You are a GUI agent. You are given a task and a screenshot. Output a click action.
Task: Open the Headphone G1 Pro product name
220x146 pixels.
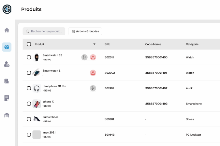pos(54,86)
